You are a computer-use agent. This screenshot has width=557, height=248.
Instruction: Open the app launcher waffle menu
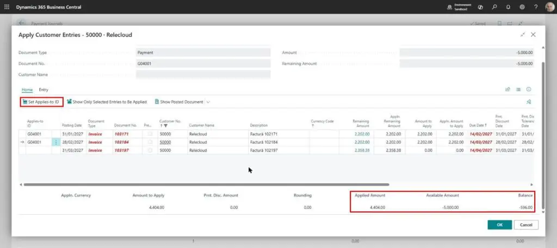point(7,7)
